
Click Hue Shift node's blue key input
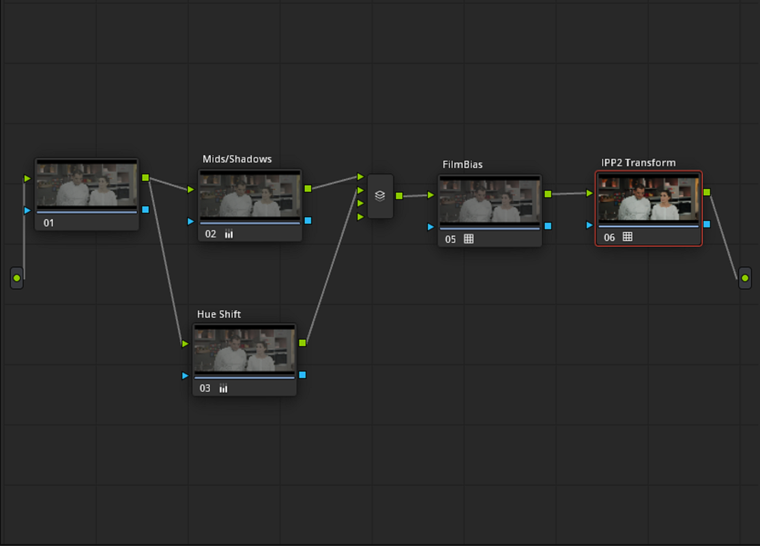pos(185,375)
